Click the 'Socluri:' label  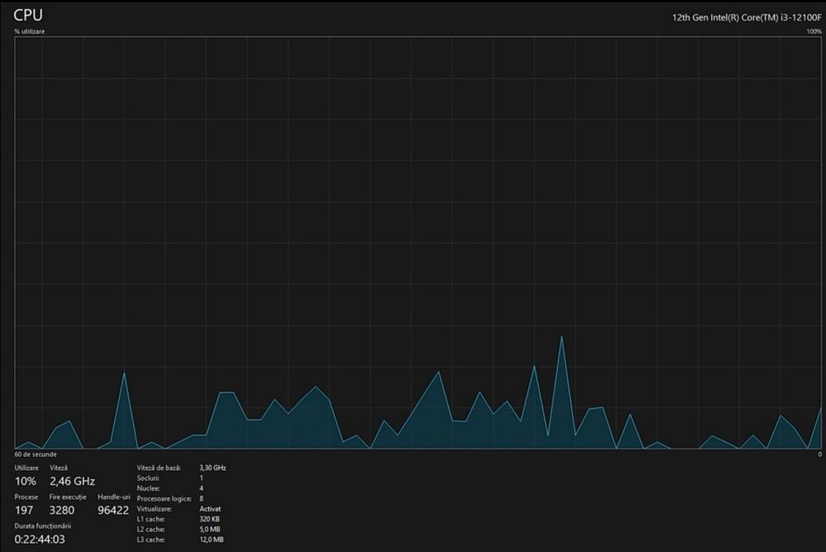pos(148,478)
